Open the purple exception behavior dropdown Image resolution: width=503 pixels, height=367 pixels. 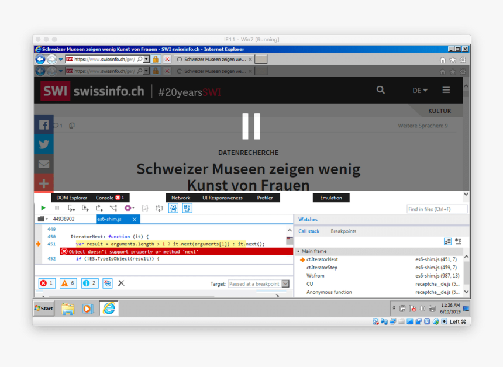click(x=129, y=208)
